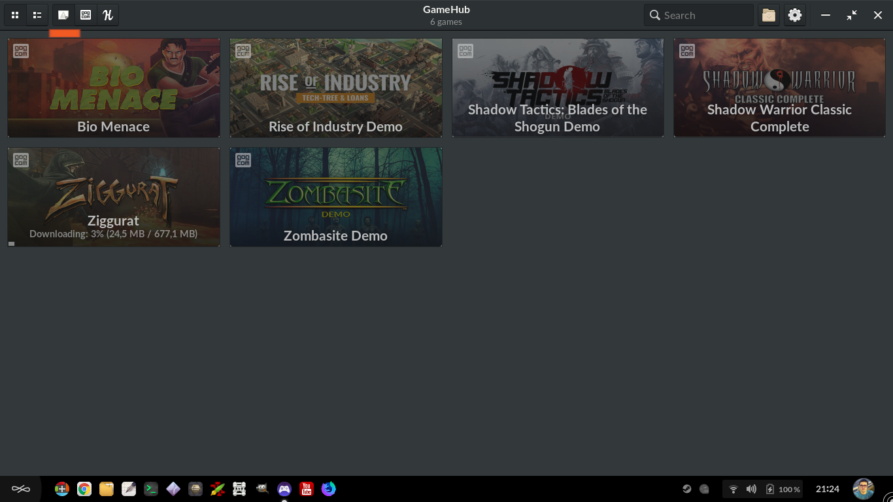Open the system launcher infinity icon
Screen dimensions: 893x502
[x=21, y=489]
